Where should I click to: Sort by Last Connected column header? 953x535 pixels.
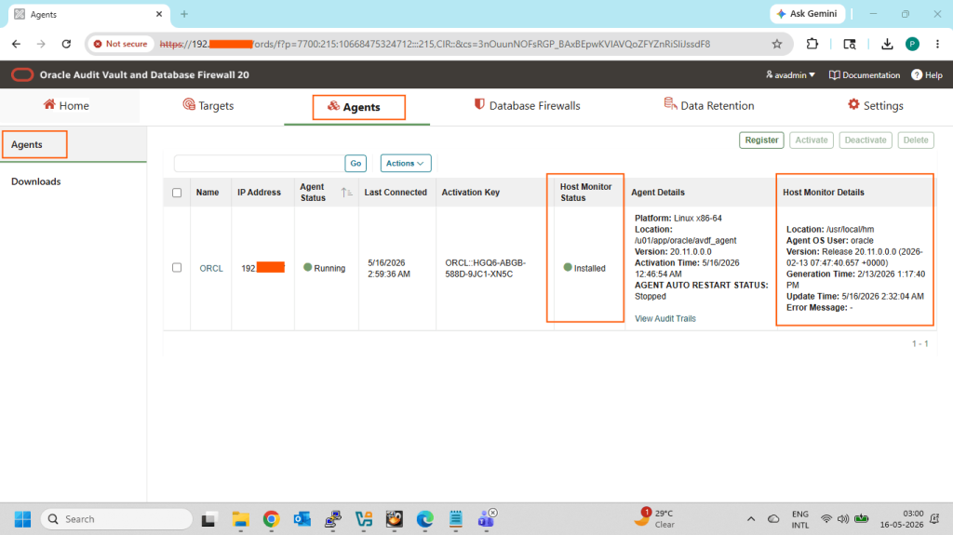396,192
